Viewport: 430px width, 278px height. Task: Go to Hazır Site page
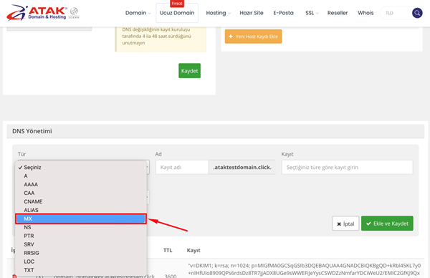252,13
